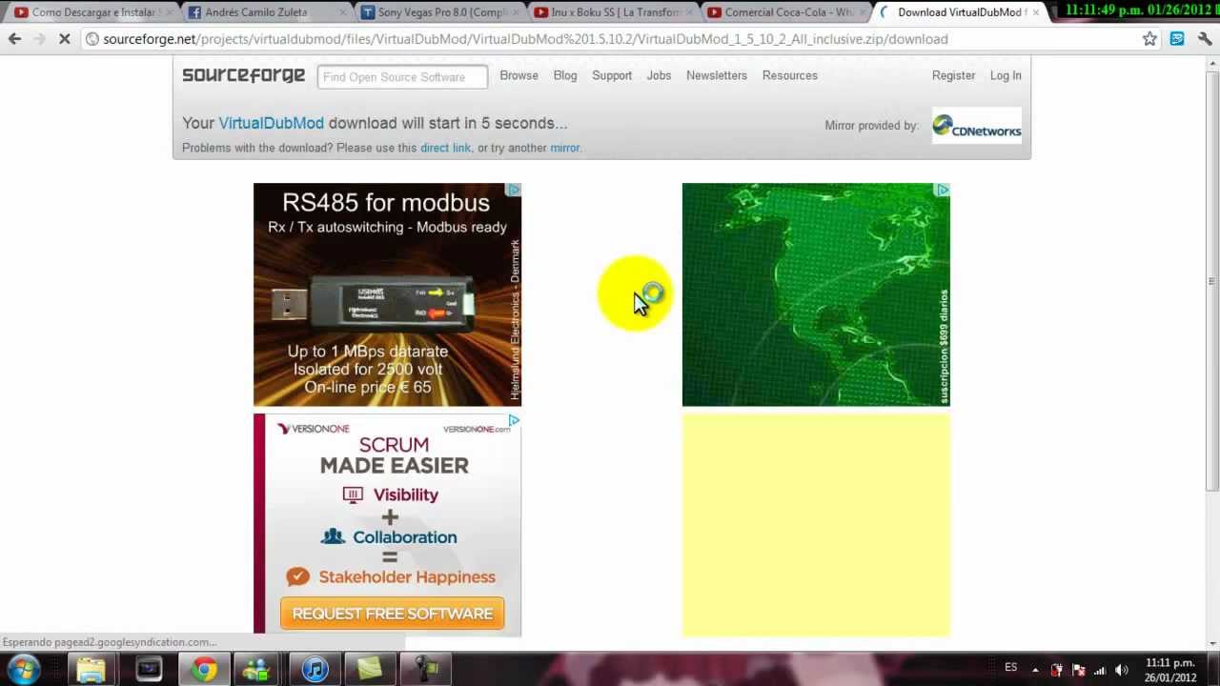Click the AdChoices icon on RS485 ad
The height and width of the screenshot is (686, 1220).
click(x=514, y=190)
